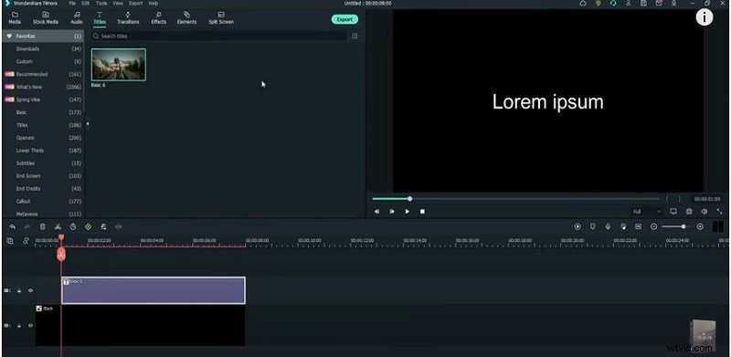Toggle the auto ripple link icon
The height and width of the screenshot is (357, 731).
click(26, 241)
